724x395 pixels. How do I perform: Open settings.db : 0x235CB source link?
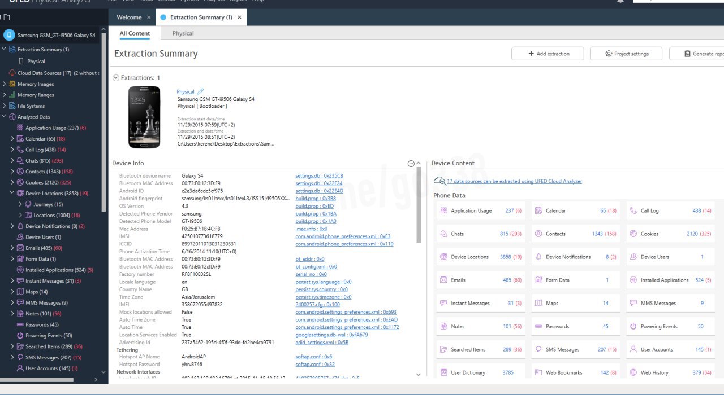(319, 176)
